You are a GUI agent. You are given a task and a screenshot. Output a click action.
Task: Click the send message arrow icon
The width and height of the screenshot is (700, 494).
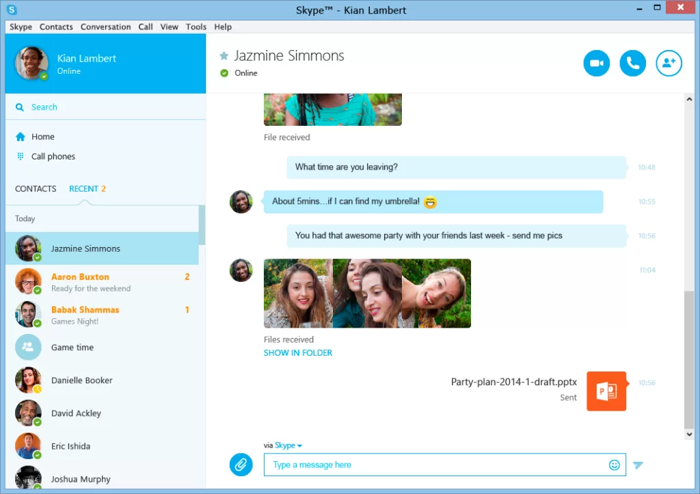click(x=638, y=465)
